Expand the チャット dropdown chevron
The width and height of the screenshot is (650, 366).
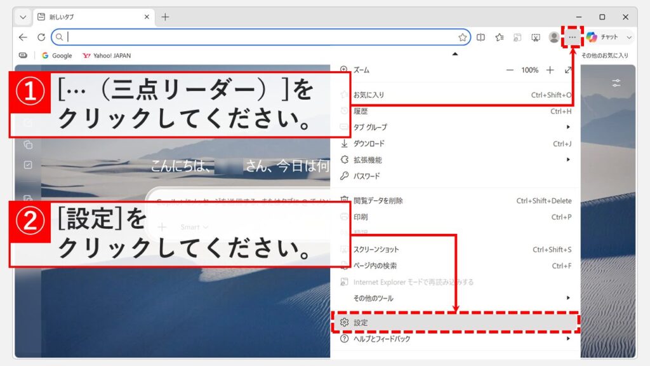coord(629,37)
